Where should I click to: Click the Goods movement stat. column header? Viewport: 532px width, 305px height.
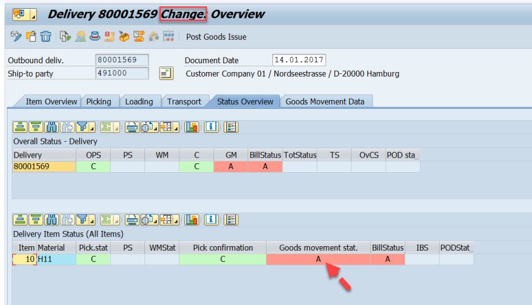(x=318, y=247)
